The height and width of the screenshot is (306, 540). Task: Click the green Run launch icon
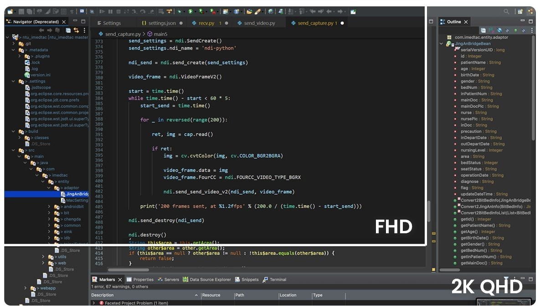190,11
